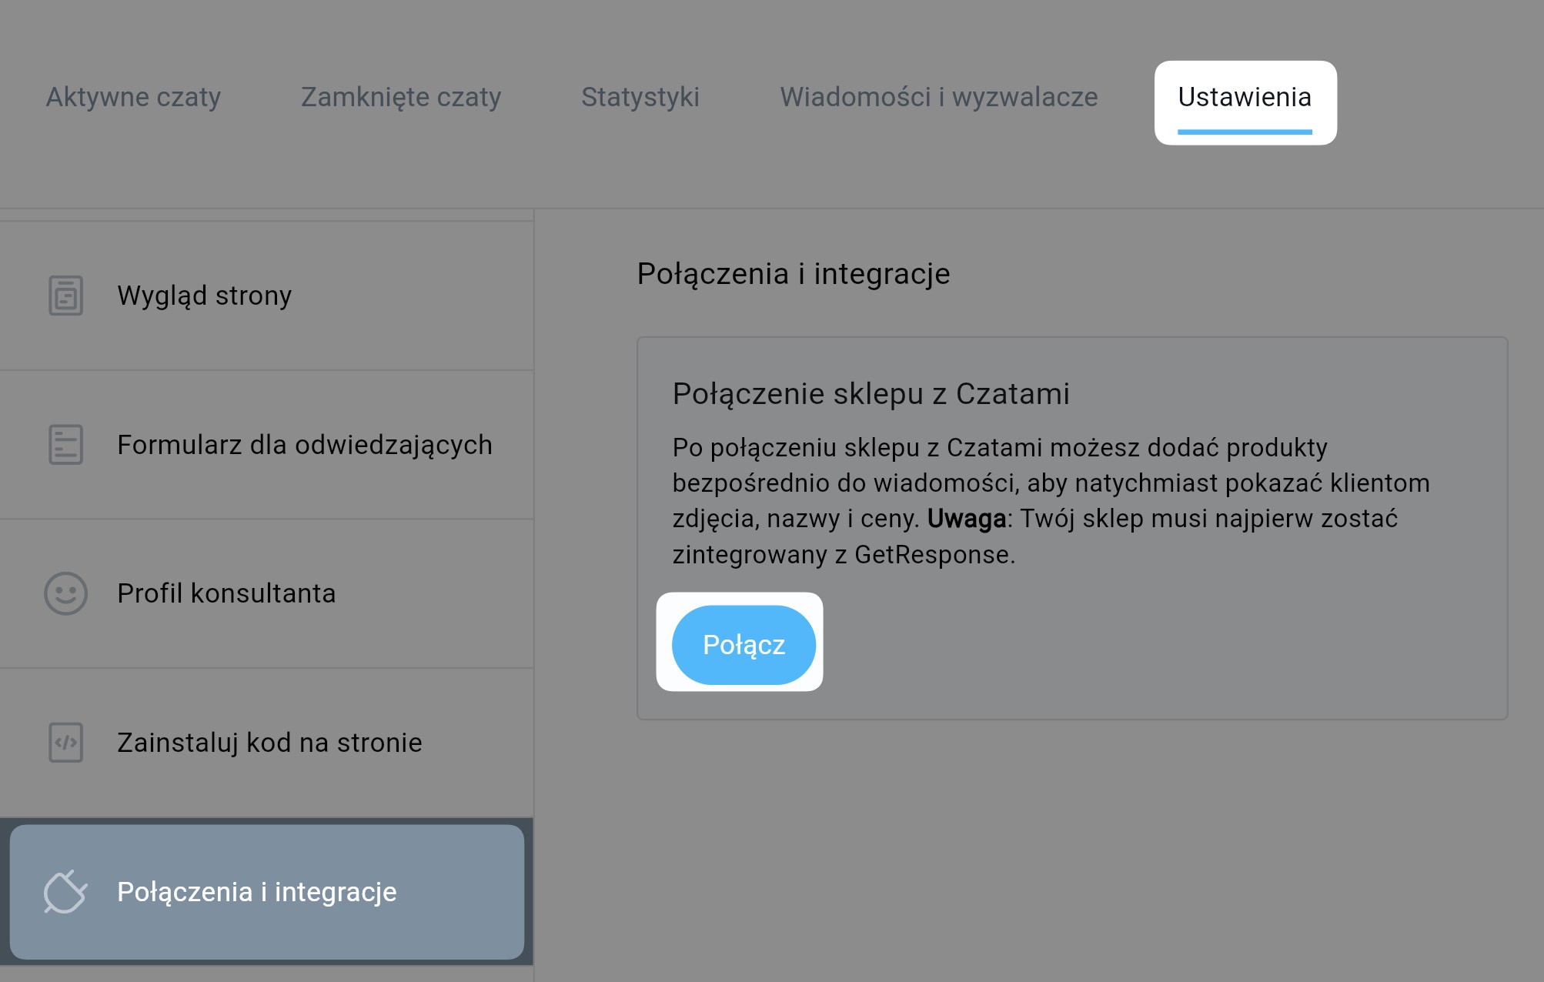Open the Formularz dla odwiedzających section
The image size is (1544, 982).
[304, 444]
